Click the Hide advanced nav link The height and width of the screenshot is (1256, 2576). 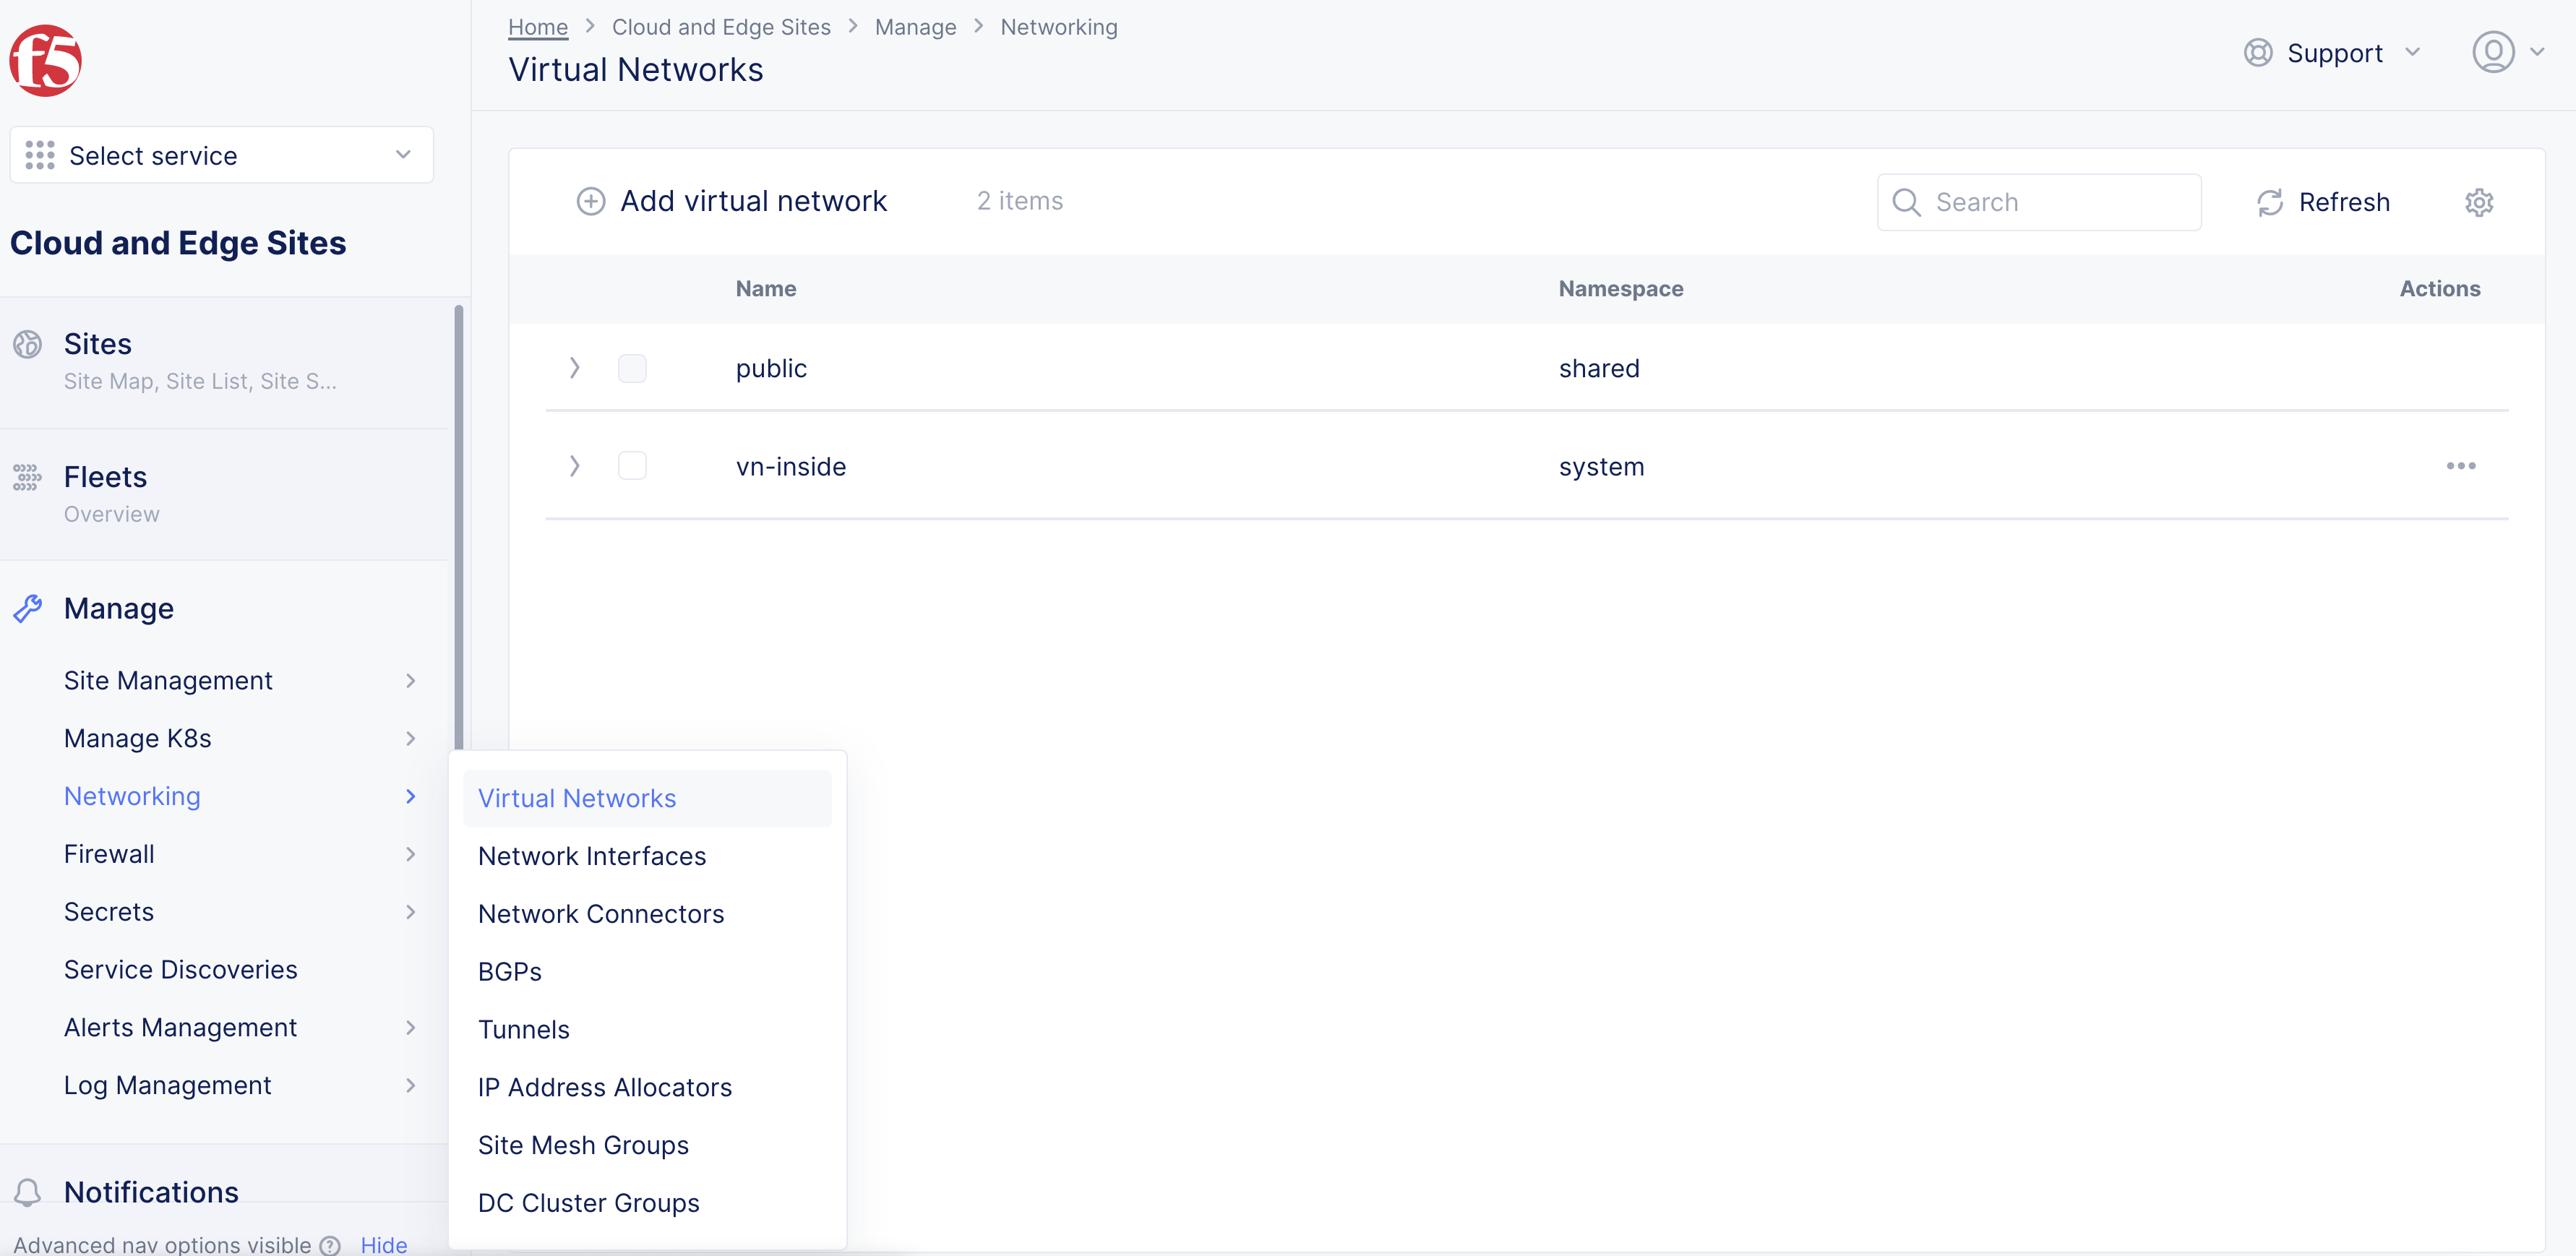383,1244
